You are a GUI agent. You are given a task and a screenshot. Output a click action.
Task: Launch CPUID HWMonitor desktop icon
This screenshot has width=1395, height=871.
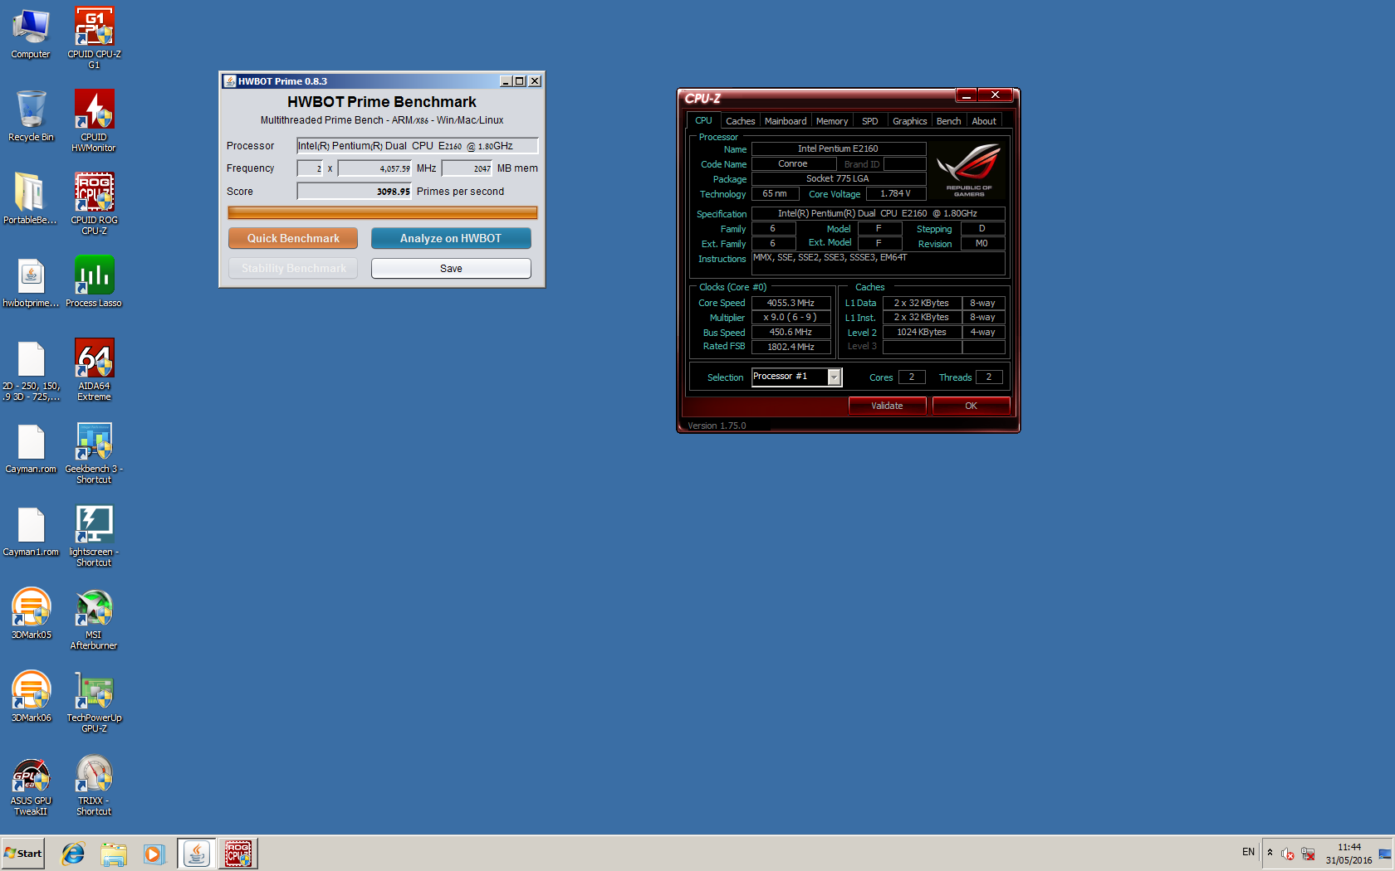point(94,120)
